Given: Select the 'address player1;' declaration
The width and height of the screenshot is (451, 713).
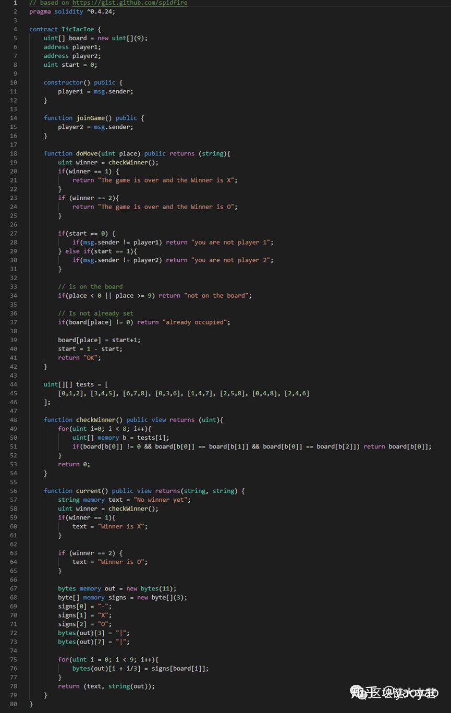Looking at the screenshot, I should [x=72, y=47].
